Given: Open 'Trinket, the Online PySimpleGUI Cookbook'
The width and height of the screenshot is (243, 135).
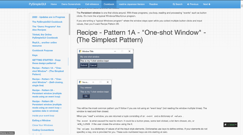Looking at the screenshot, I should [x=45, y=36].
